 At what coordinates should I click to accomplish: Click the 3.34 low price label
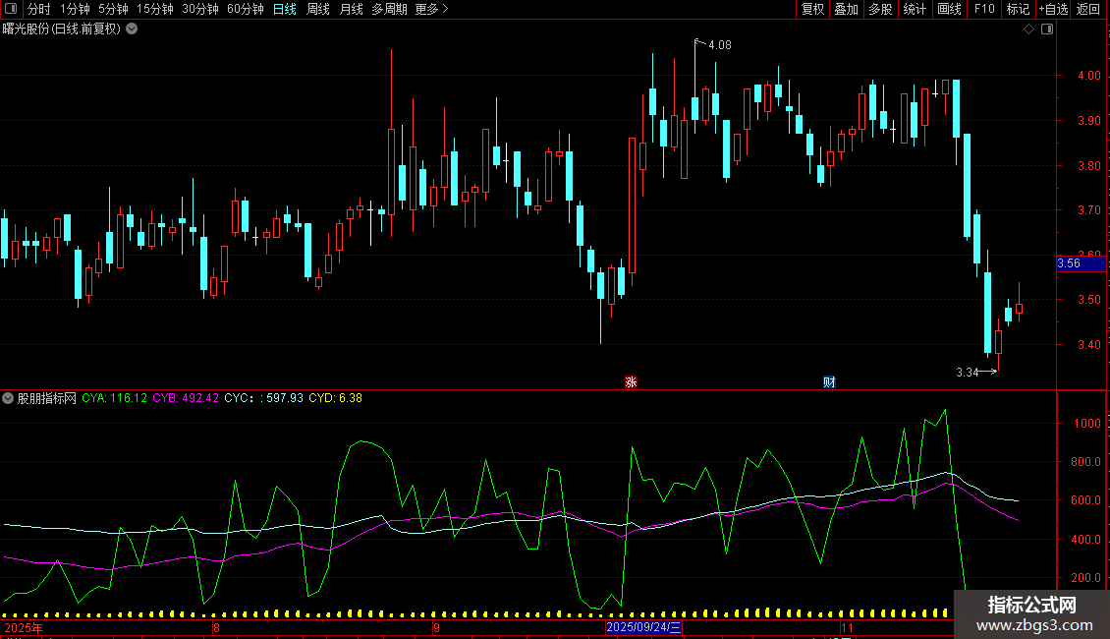click(967, 373)
